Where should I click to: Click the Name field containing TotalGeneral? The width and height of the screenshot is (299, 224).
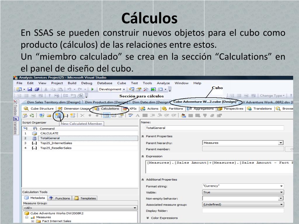pos(215,128)
